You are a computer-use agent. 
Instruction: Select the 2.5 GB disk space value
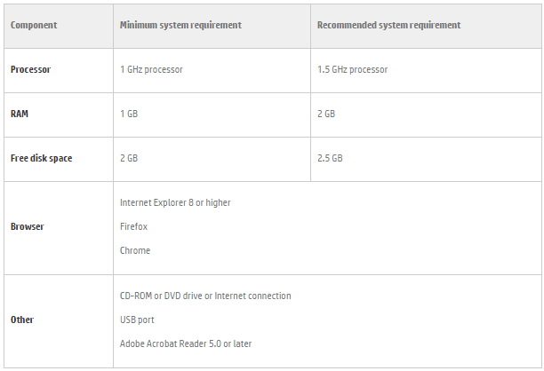click(330, 158)
